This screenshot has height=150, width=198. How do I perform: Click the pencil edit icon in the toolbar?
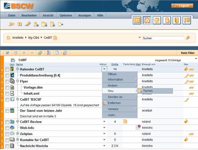[x=28, y=24]
